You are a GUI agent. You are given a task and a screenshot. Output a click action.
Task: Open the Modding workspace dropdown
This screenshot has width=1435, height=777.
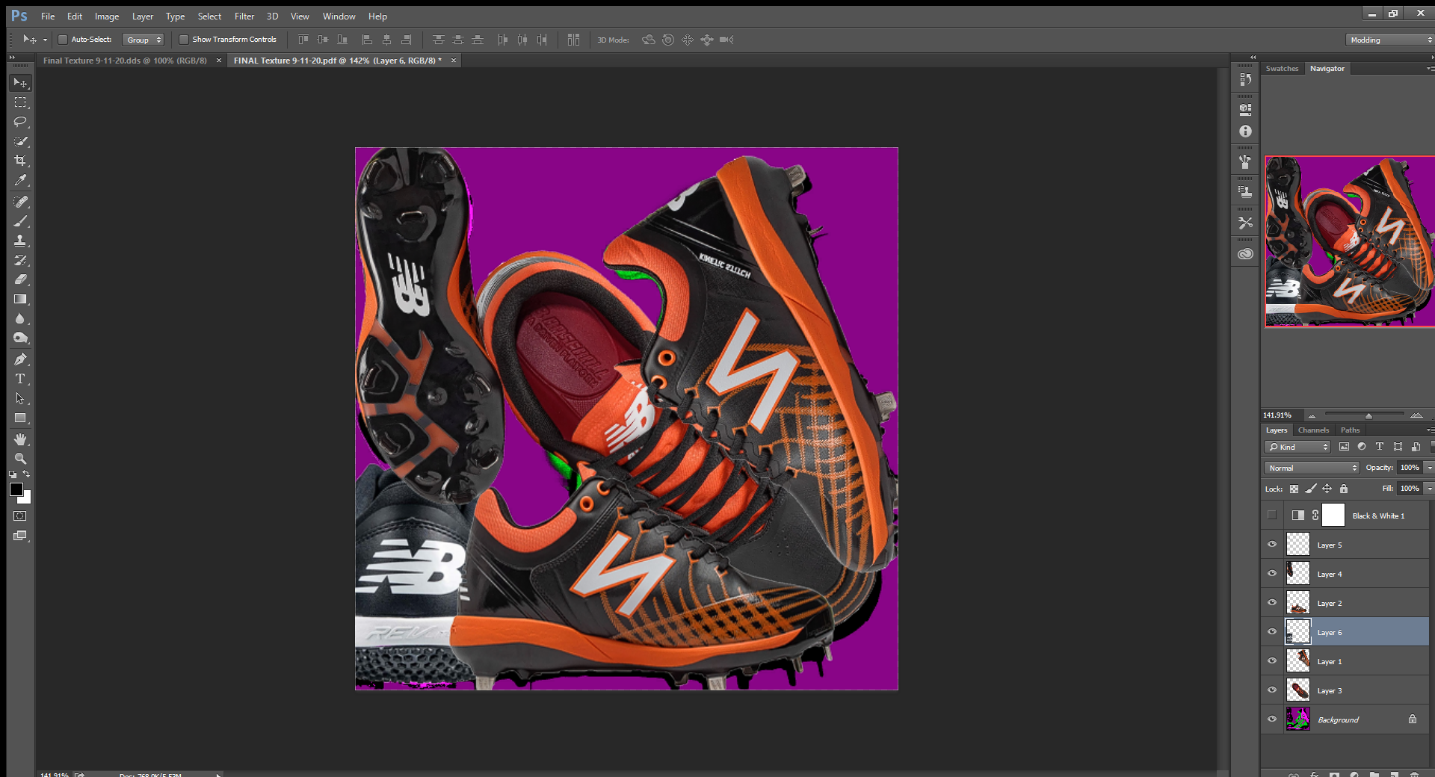click(x=1389, y=40)
